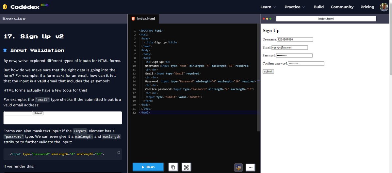Click code line 12 Email input
The width and height of the screenshot is (392, 173).
click(172, 74)
